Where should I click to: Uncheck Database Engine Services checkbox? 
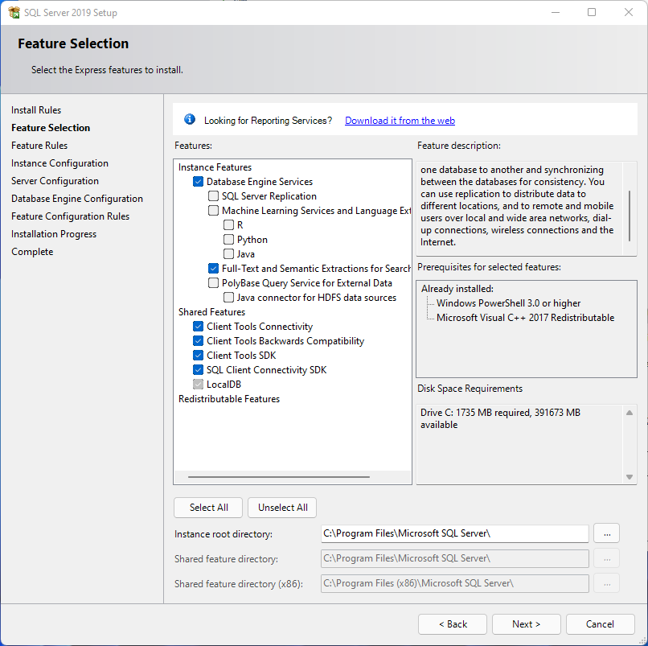point(198,182)
